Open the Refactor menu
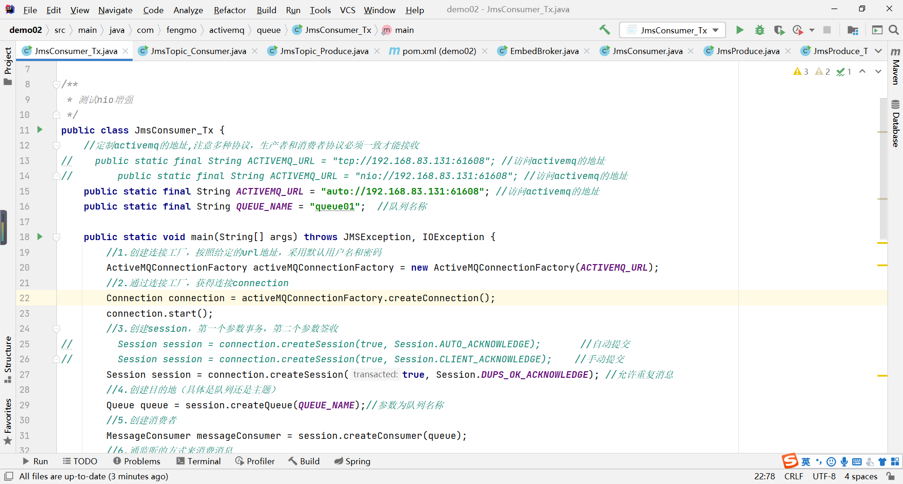Image resolution: width=903 pixels, height=484 pixels. pos(230,10)
